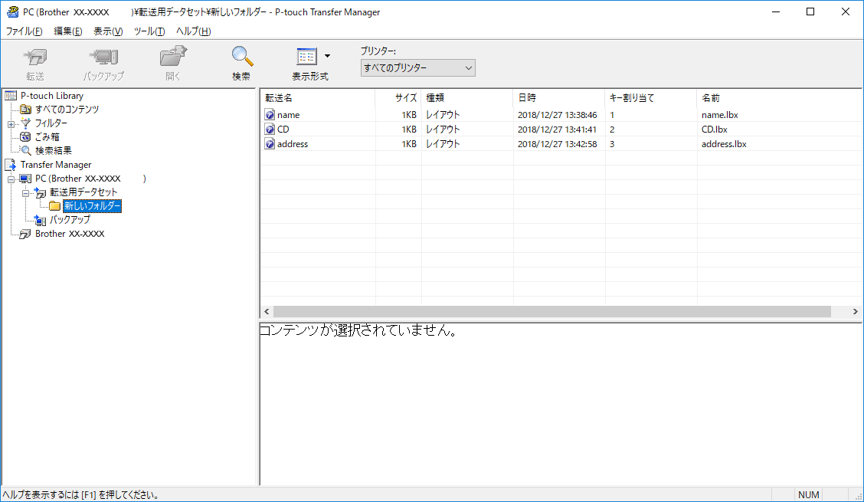Screen dimensions: 864x502
Task: Open the ツール(T) menu
Action: click(x=149, y=31)
